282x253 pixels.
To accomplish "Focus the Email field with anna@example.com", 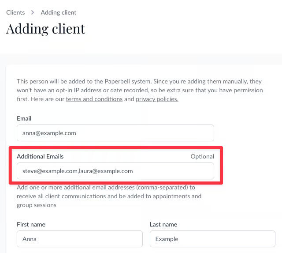I will click(x=115, y=133).
